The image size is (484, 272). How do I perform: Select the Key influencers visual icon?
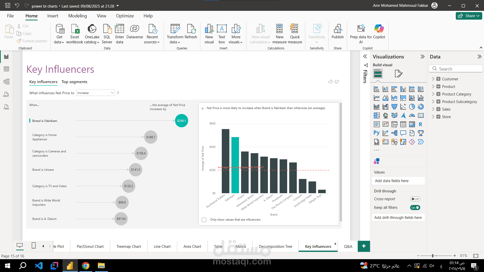[385, 133]
